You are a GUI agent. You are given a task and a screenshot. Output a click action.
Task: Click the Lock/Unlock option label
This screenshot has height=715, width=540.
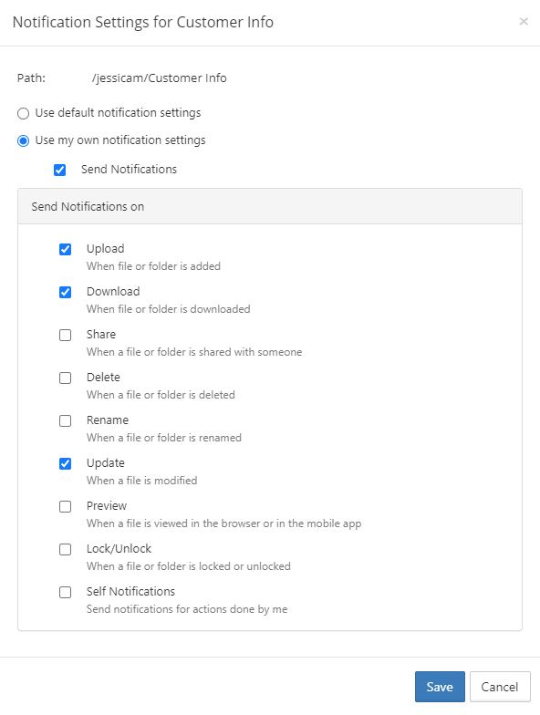coord(119,549)
